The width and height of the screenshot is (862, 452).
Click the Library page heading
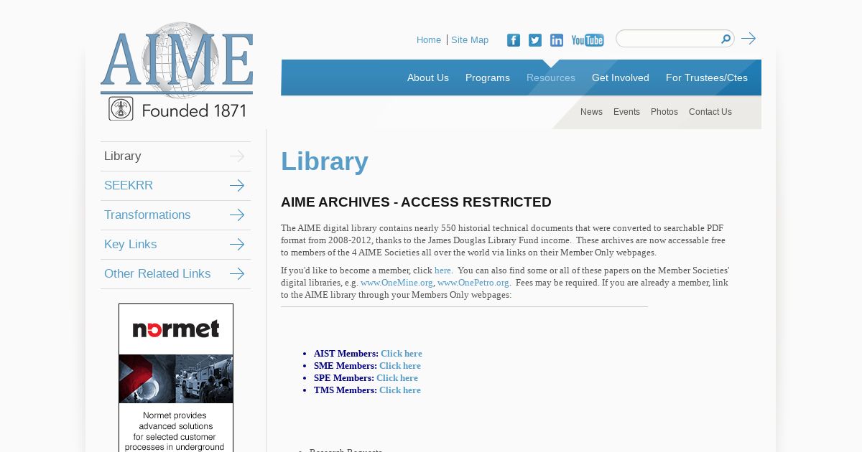tap(325, 161)
